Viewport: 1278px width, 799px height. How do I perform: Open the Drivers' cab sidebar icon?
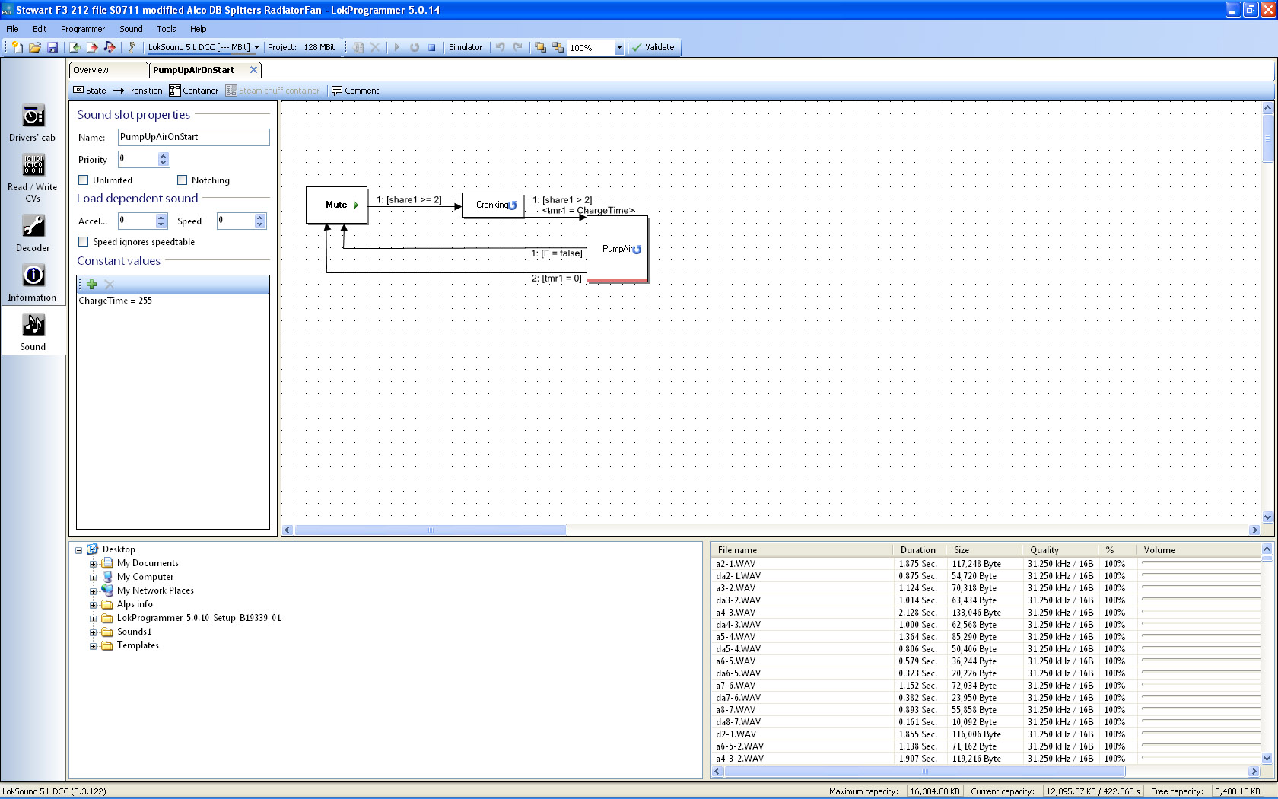pyautogui.click(x=33, y=123)
